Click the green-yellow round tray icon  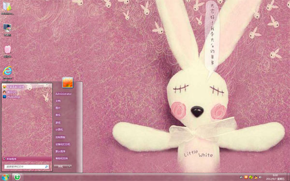[x=251, y=177]
